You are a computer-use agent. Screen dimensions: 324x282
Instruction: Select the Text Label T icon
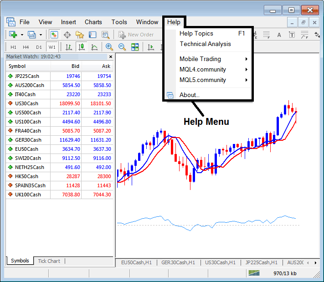(x=292, y=35)
